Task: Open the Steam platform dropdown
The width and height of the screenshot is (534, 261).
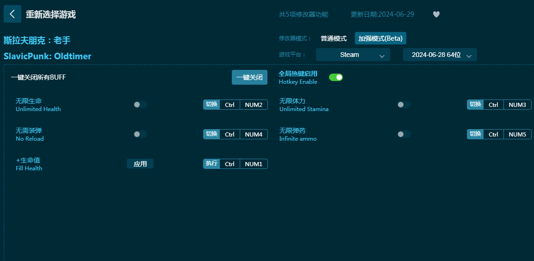Action: tap(353, 55)
